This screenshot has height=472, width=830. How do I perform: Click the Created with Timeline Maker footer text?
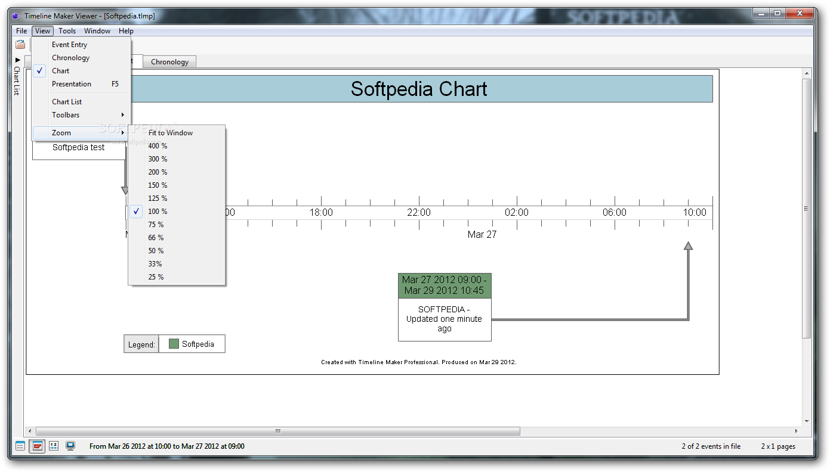coord(419,362)
